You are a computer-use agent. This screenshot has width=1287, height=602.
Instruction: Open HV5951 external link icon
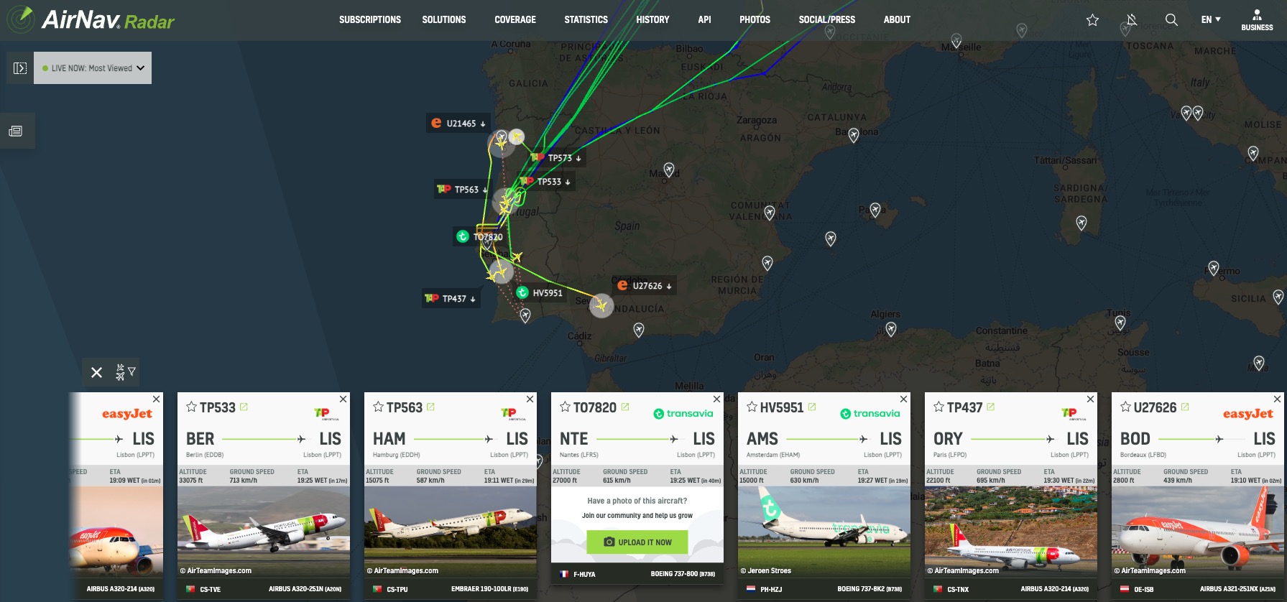tap(812, 407)
